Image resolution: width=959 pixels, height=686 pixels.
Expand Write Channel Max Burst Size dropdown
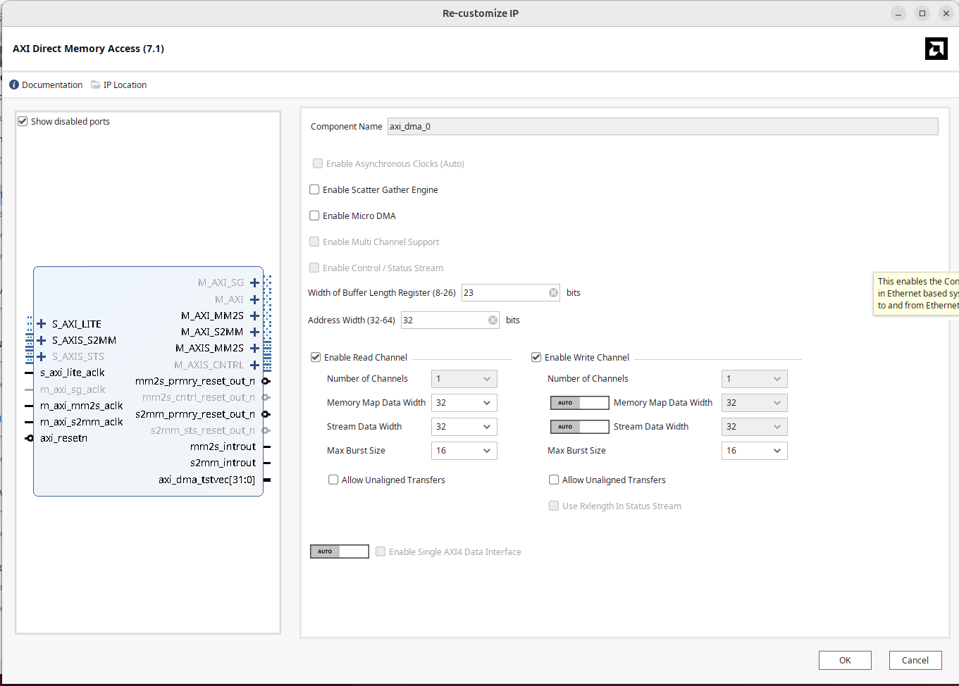coord(754,451)
